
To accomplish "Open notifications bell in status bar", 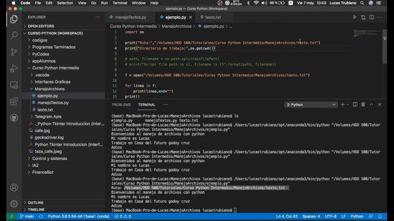I will click(380, 216).
